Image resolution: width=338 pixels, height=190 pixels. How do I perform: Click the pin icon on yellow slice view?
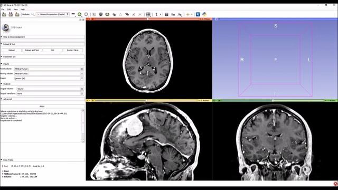(88, 101)
